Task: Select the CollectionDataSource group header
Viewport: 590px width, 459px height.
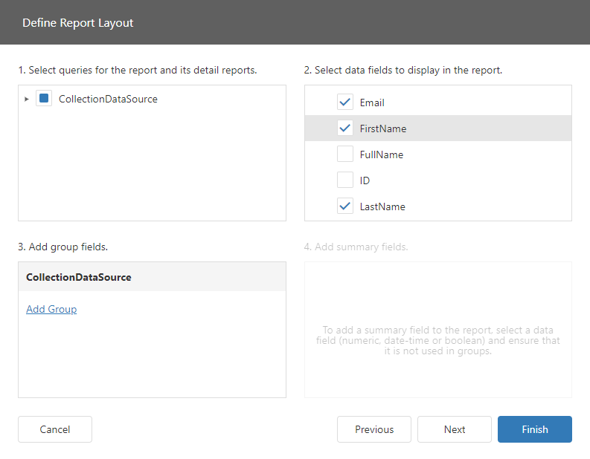Action: pos(152,277)
